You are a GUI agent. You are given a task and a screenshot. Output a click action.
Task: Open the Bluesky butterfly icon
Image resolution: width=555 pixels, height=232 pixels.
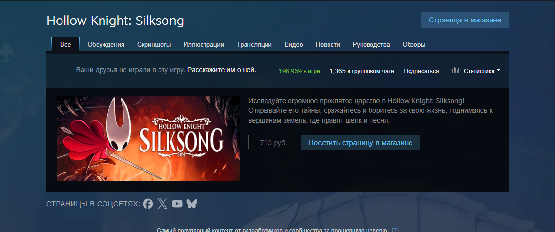(191, 204)
